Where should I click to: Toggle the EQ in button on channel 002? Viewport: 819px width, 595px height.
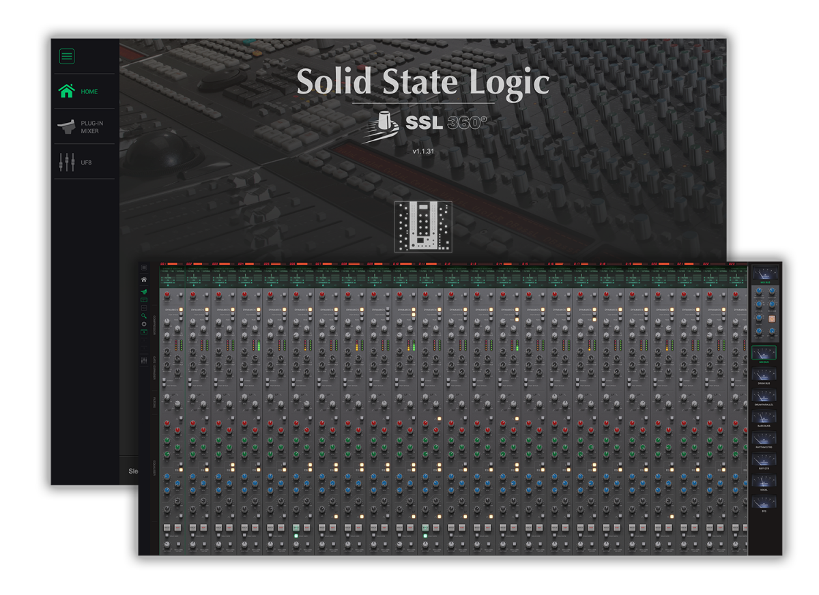[x=206, y=471]
